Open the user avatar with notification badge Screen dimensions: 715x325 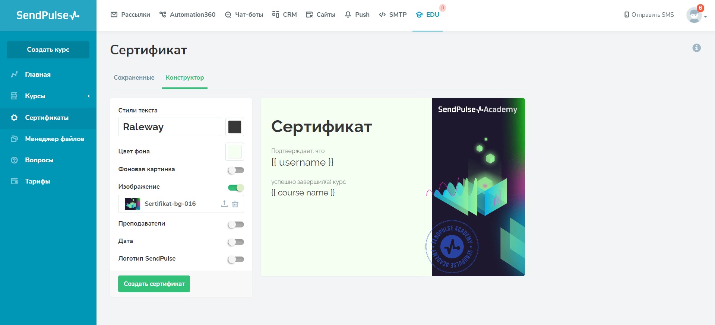click(694, 15)
